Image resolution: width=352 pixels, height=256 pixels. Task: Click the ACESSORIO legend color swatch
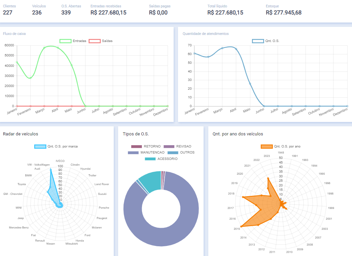tap(150, 159)
